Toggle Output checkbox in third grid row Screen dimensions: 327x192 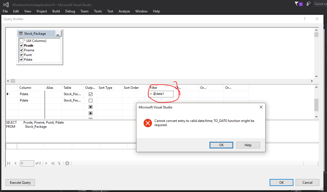(90, 107)
